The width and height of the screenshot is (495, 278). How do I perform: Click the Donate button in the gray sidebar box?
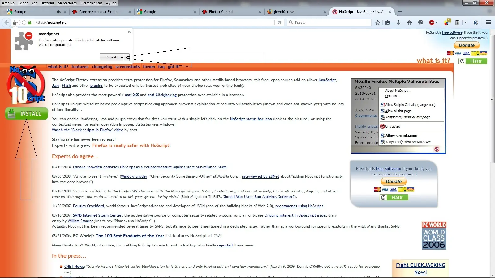point(394,182)
